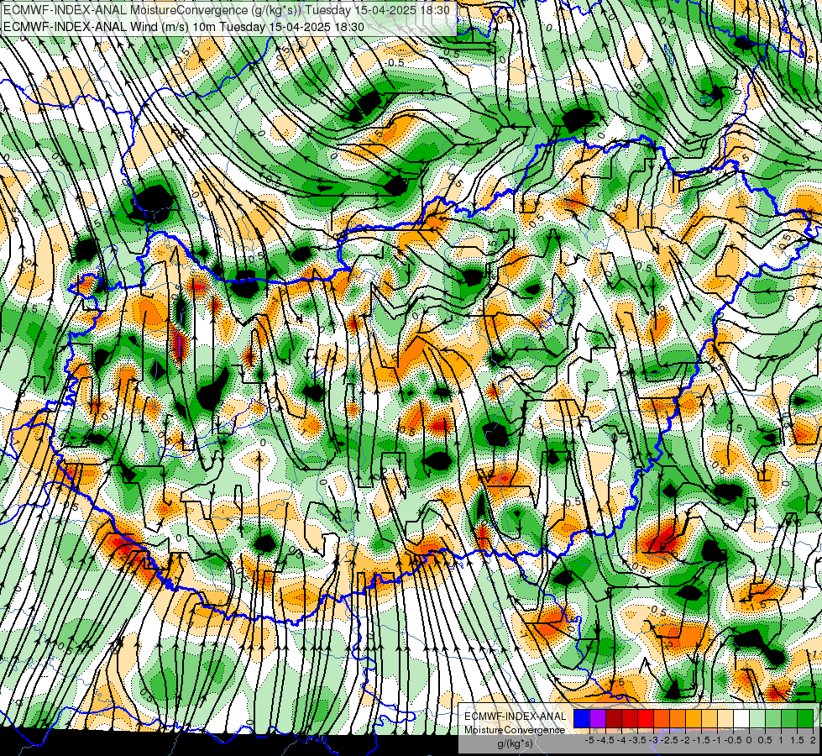This screenshot has width=822, height=756.
Task: Pick the light green swatch for 0.5 to 1
Action: [x=773, y=719]
